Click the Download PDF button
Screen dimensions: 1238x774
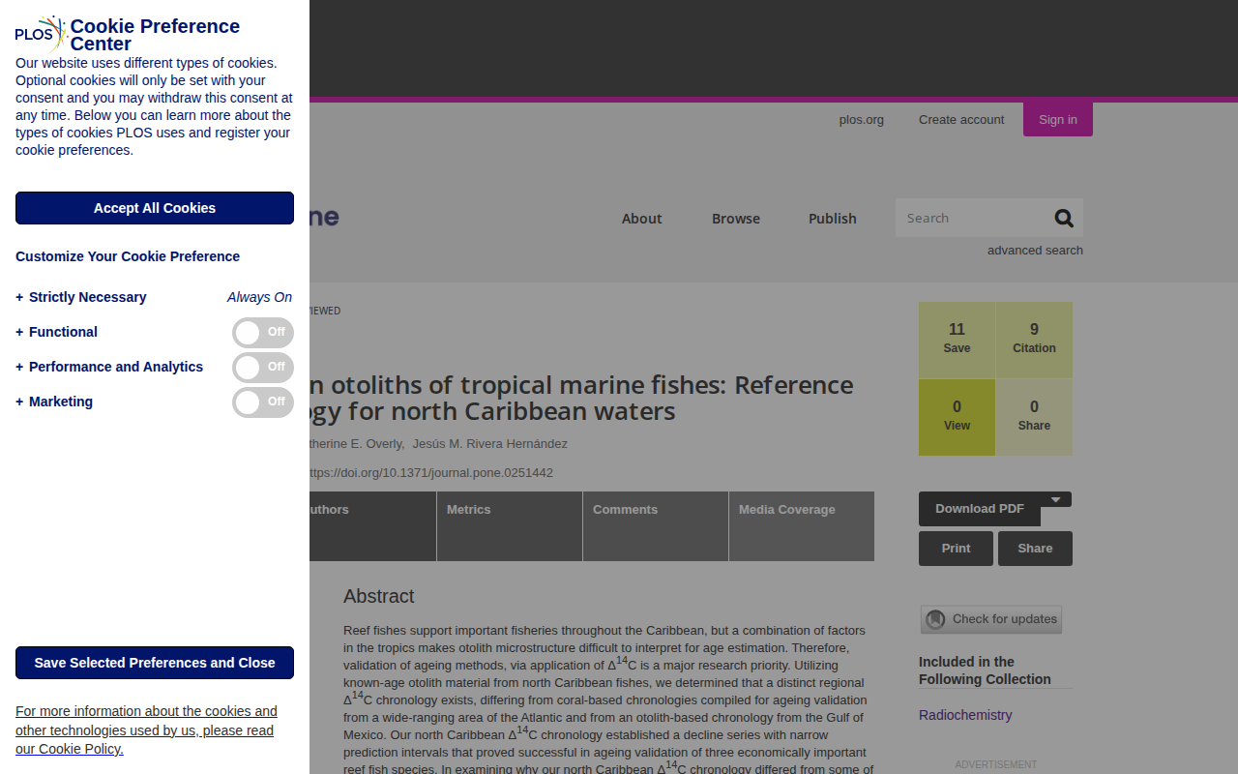point(980,509)
